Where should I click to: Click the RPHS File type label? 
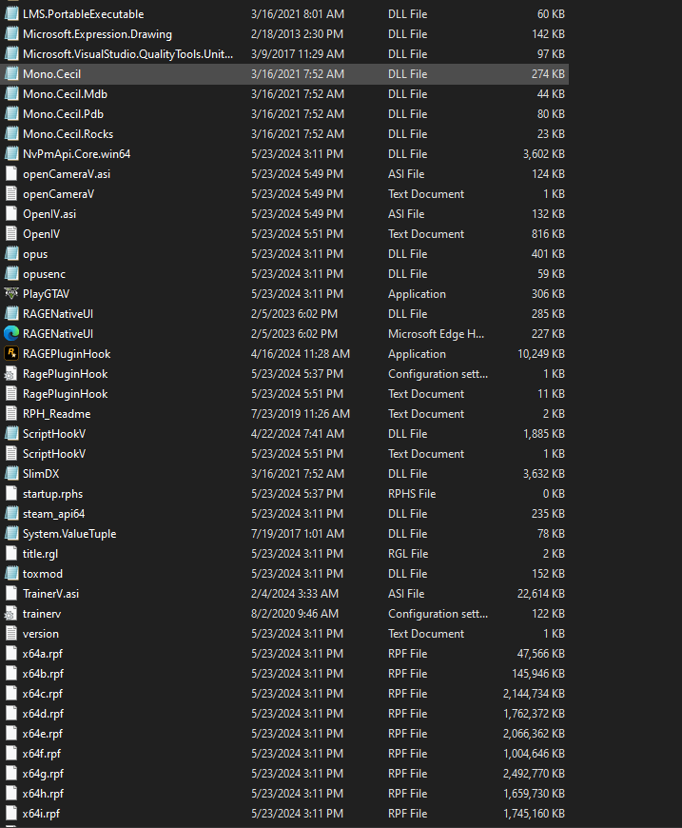click(x=412, y=494)
